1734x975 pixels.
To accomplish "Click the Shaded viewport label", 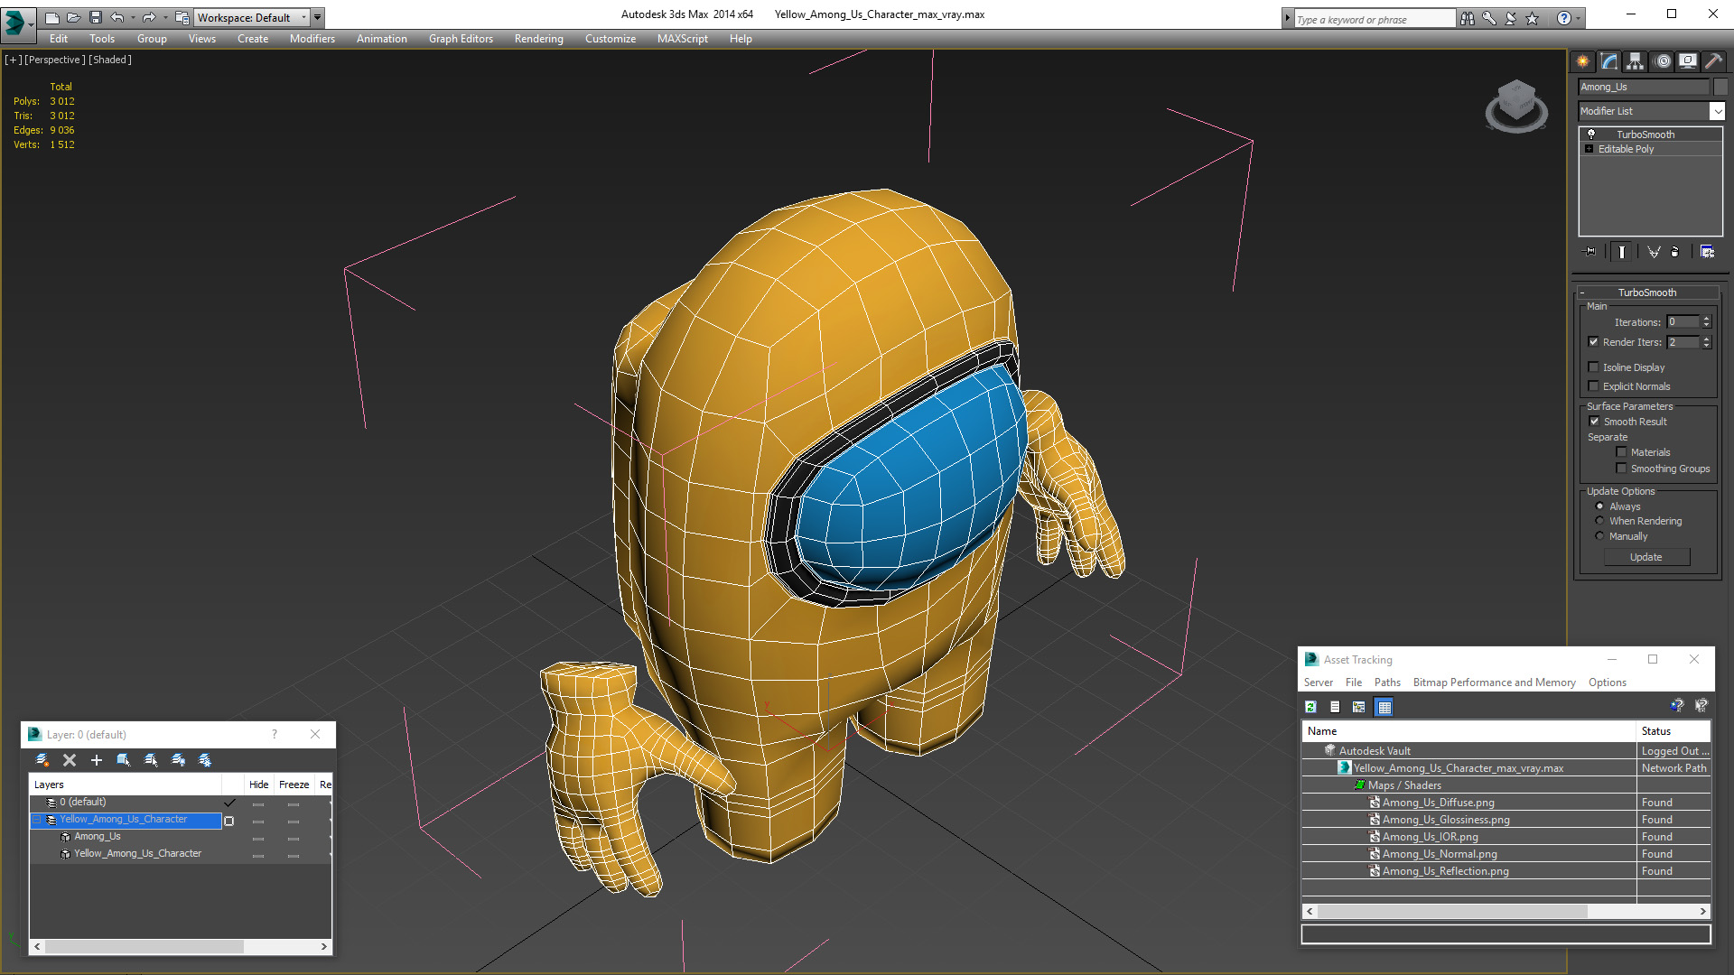I will (110, 60).
